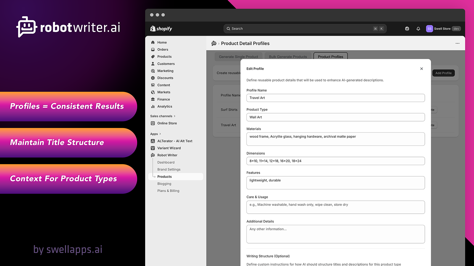
Task: Open the Home icon in the Shopify sidebar
Action: point(153,42)
